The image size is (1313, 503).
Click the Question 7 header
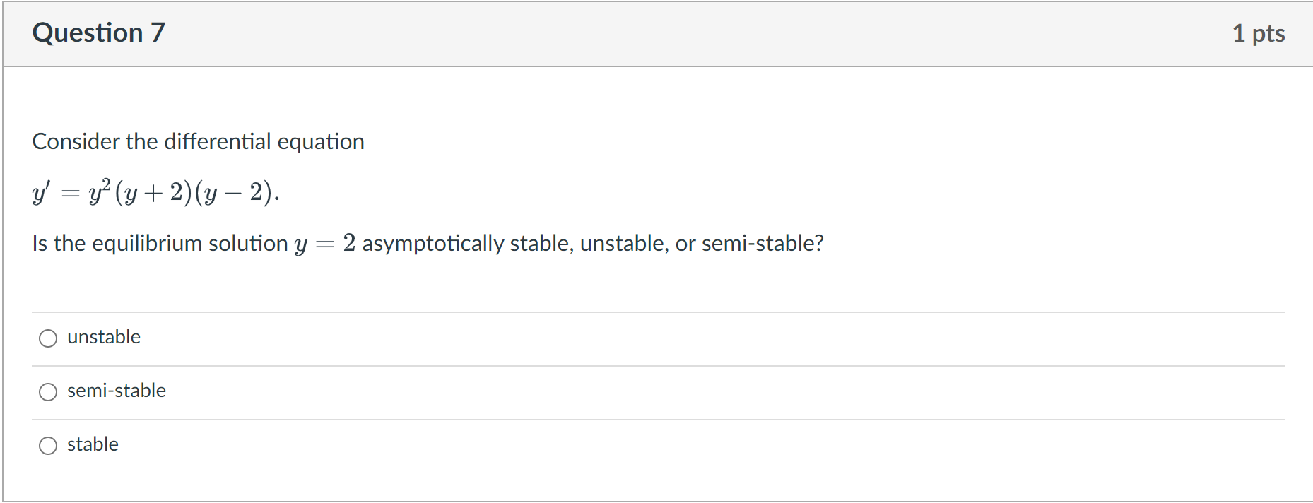pyautogui.click(x=99, y=32)
